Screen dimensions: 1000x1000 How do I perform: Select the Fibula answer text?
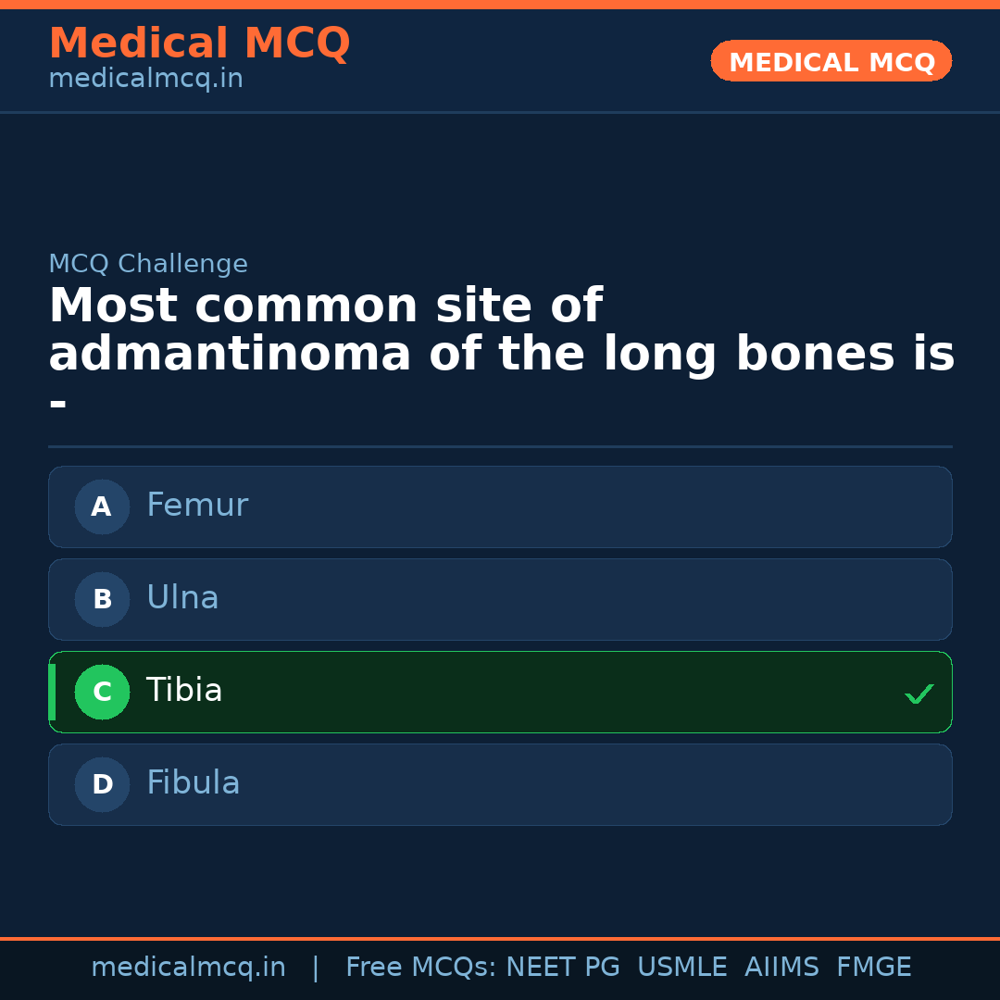coord(193,783)
